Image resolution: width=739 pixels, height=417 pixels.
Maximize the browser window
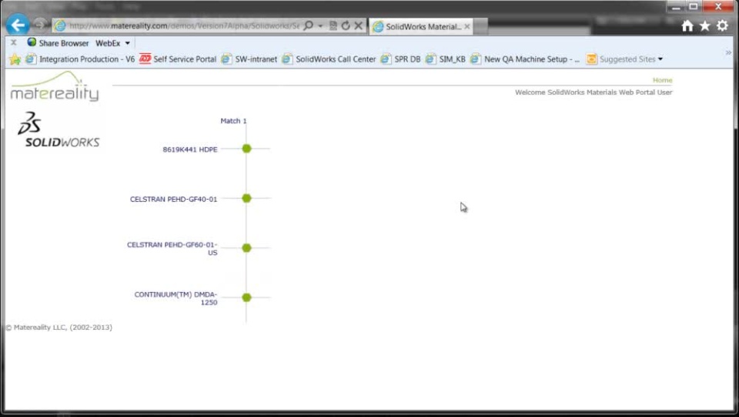click(x=694, y=7)
